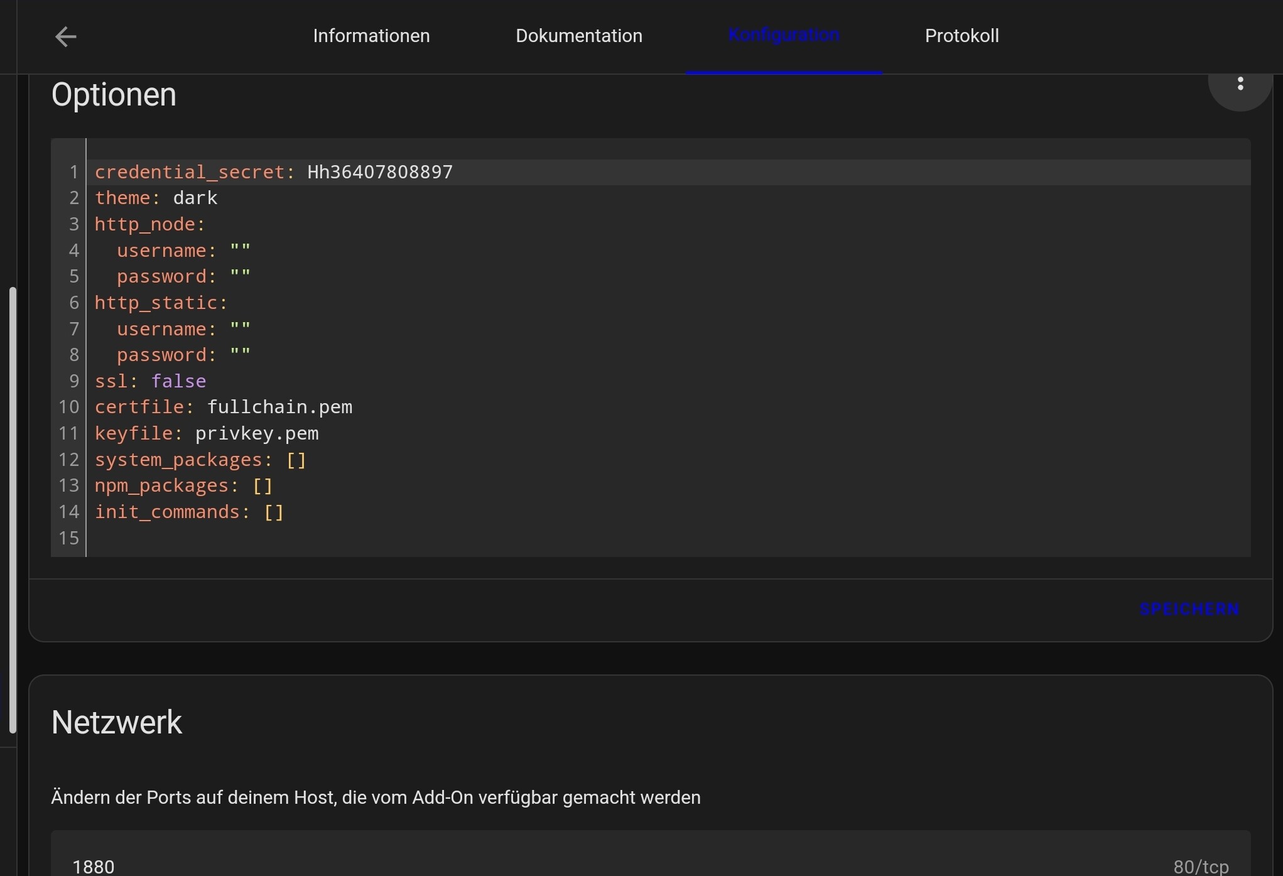Click the http_static password empty quotes

(x=240, y=354)
